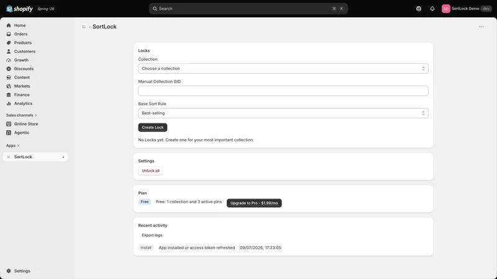Click the Growth icon
Viewport: 497px width, 279px height.
point(9,60)
